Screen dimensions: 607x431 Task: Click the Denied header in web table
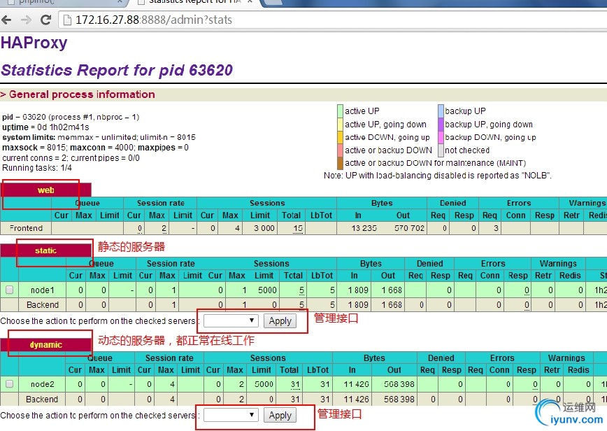452,203
